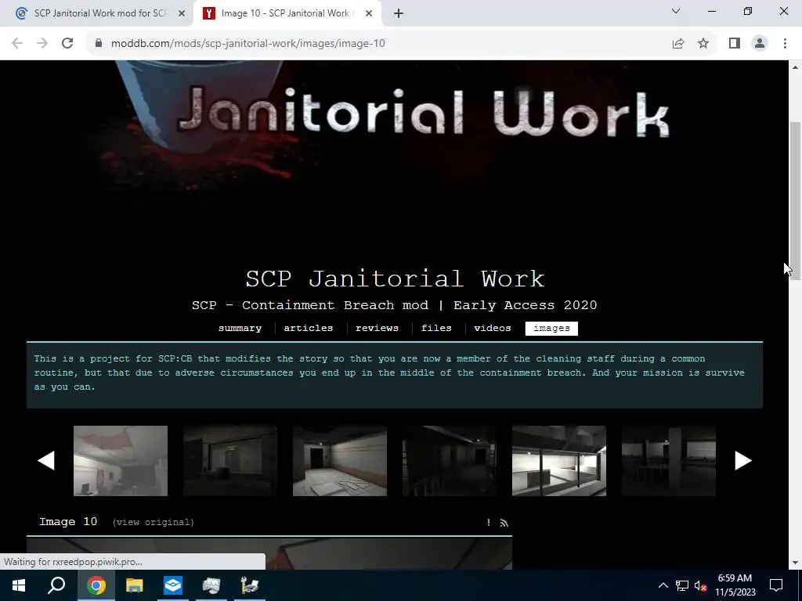The height and width of the screenshot is (601, 802).
Task: Open the fourth dark corridor thumbnail
Action: pyautogui.click(x=449, y=460)
